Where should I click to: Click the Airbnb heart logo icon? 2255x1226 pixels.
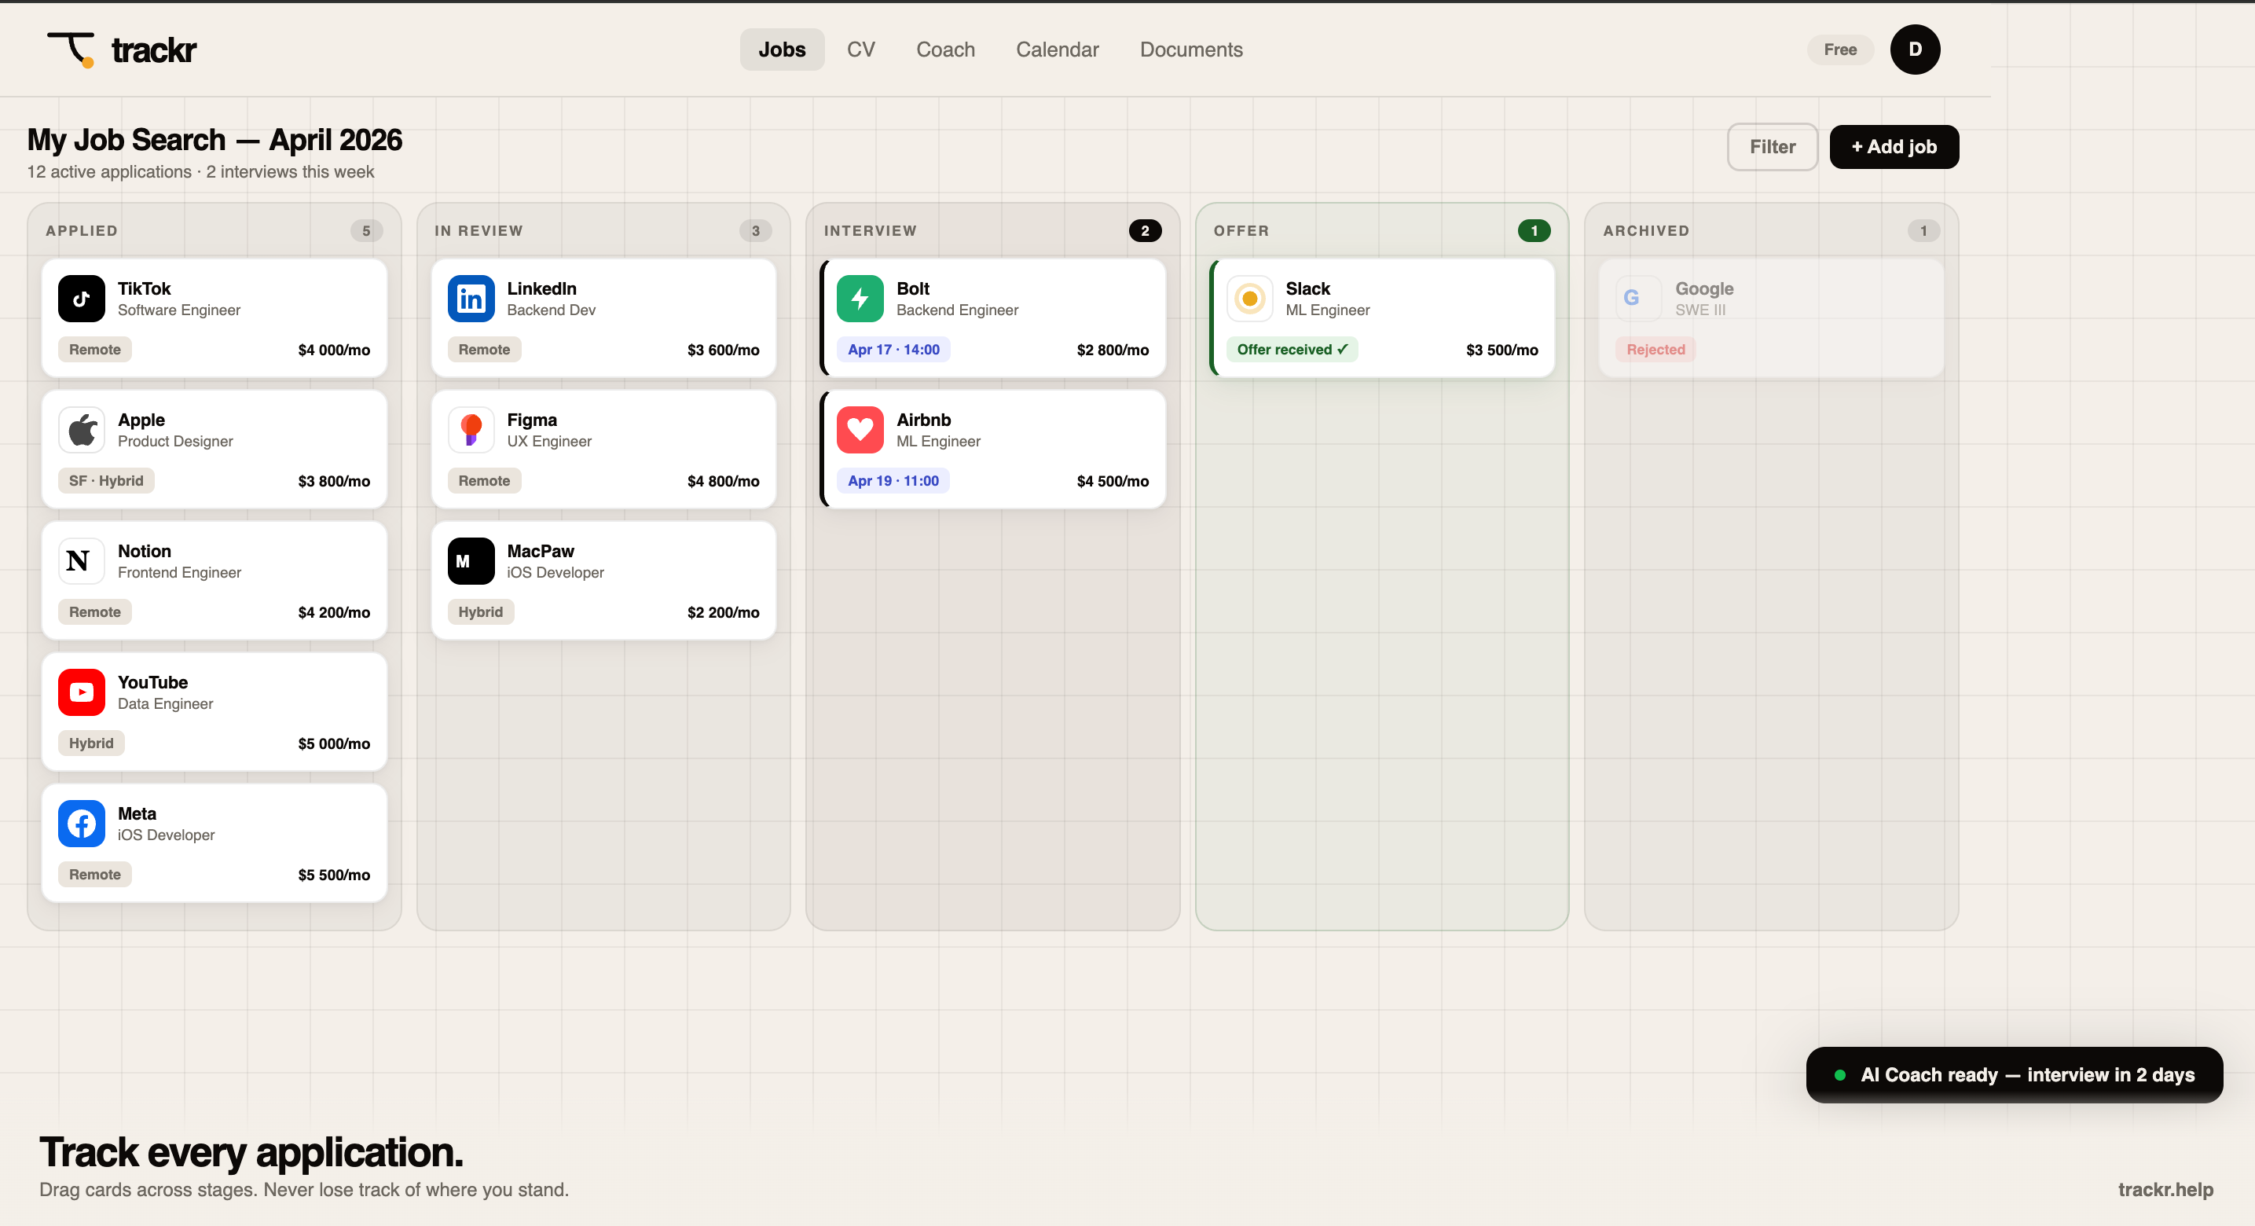pyautogui.click(x=860, y=430)
